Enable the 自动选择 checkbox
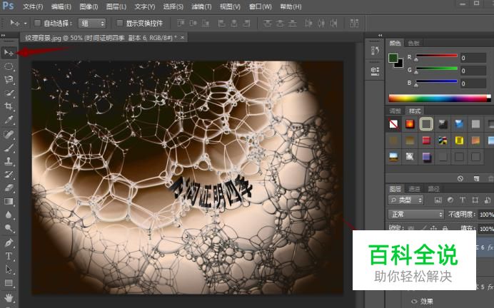494x308 pixels. click(x=38, y=23)
